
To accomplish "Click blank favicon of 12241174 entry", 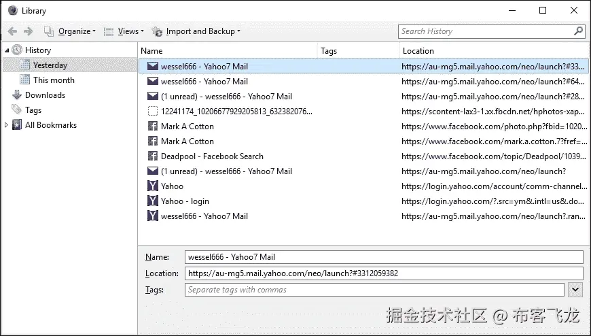I will click(153, 112).
